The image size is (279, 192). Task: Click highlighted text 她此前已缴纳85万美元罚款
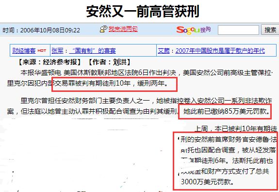[225, 112]
